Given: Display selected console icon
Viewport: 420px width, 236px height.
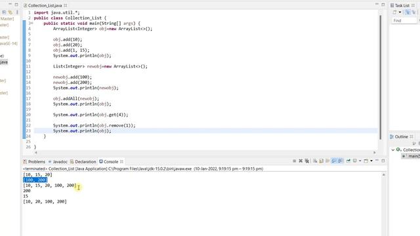Looking at the screenshot, I should click(354, 161).
